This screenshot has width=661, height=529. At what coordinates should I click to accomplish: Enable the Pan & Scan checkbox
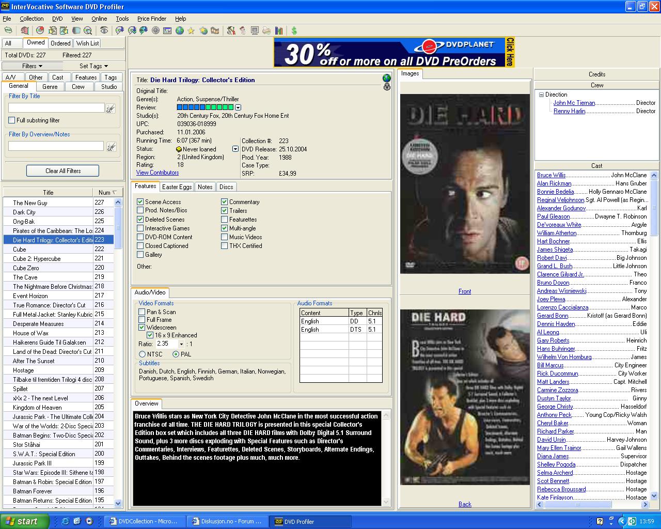click(x=142, y=312)
